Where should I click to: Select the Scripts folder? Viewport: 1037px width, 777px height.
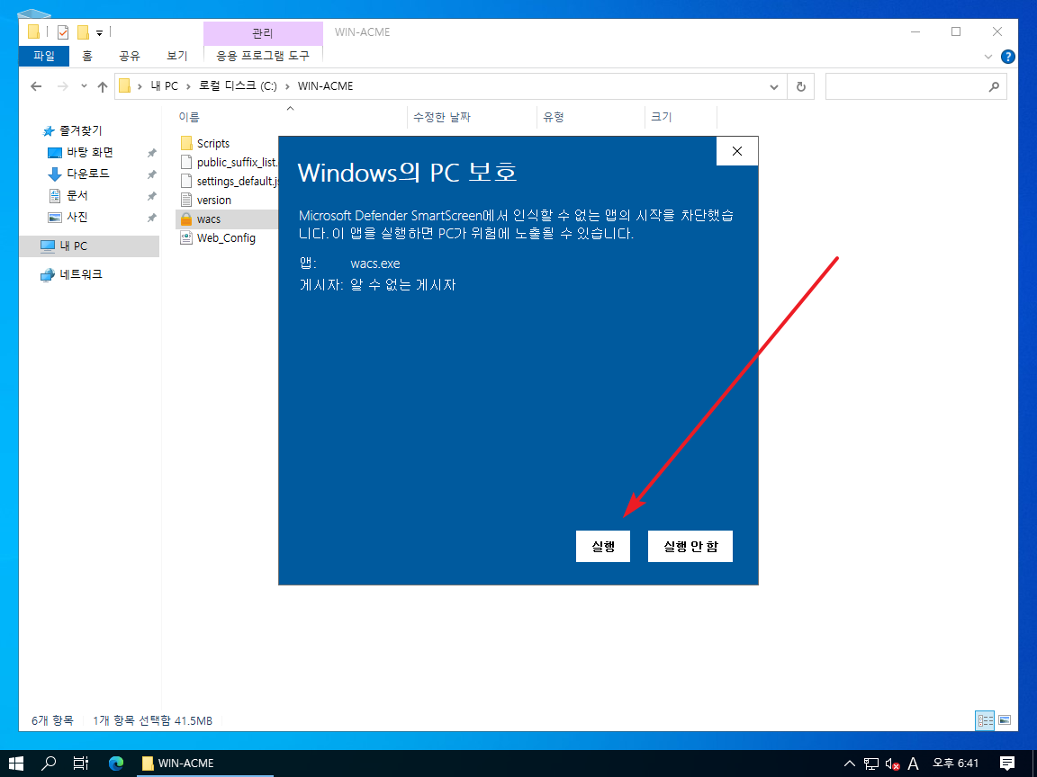tap(205, 143)
